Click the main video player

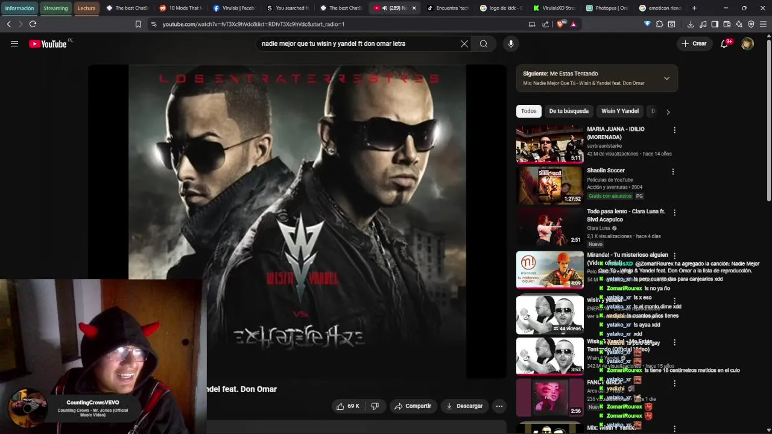tap(297, 221)
